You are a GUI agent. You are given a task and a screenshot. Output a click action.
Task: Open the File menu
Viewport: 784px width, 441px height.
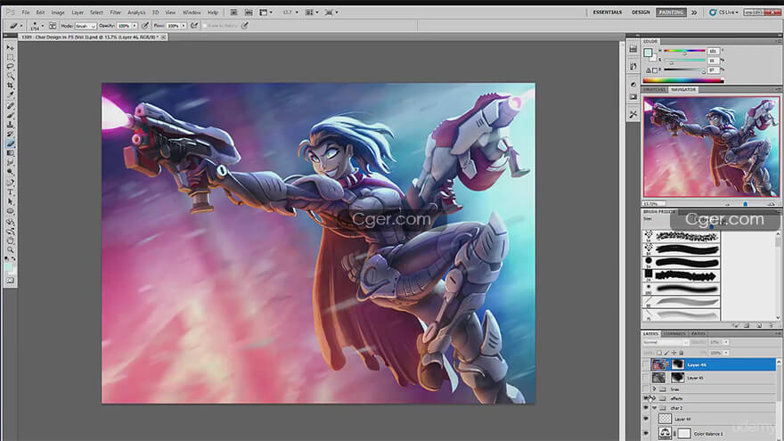click(x=26, y=12)
